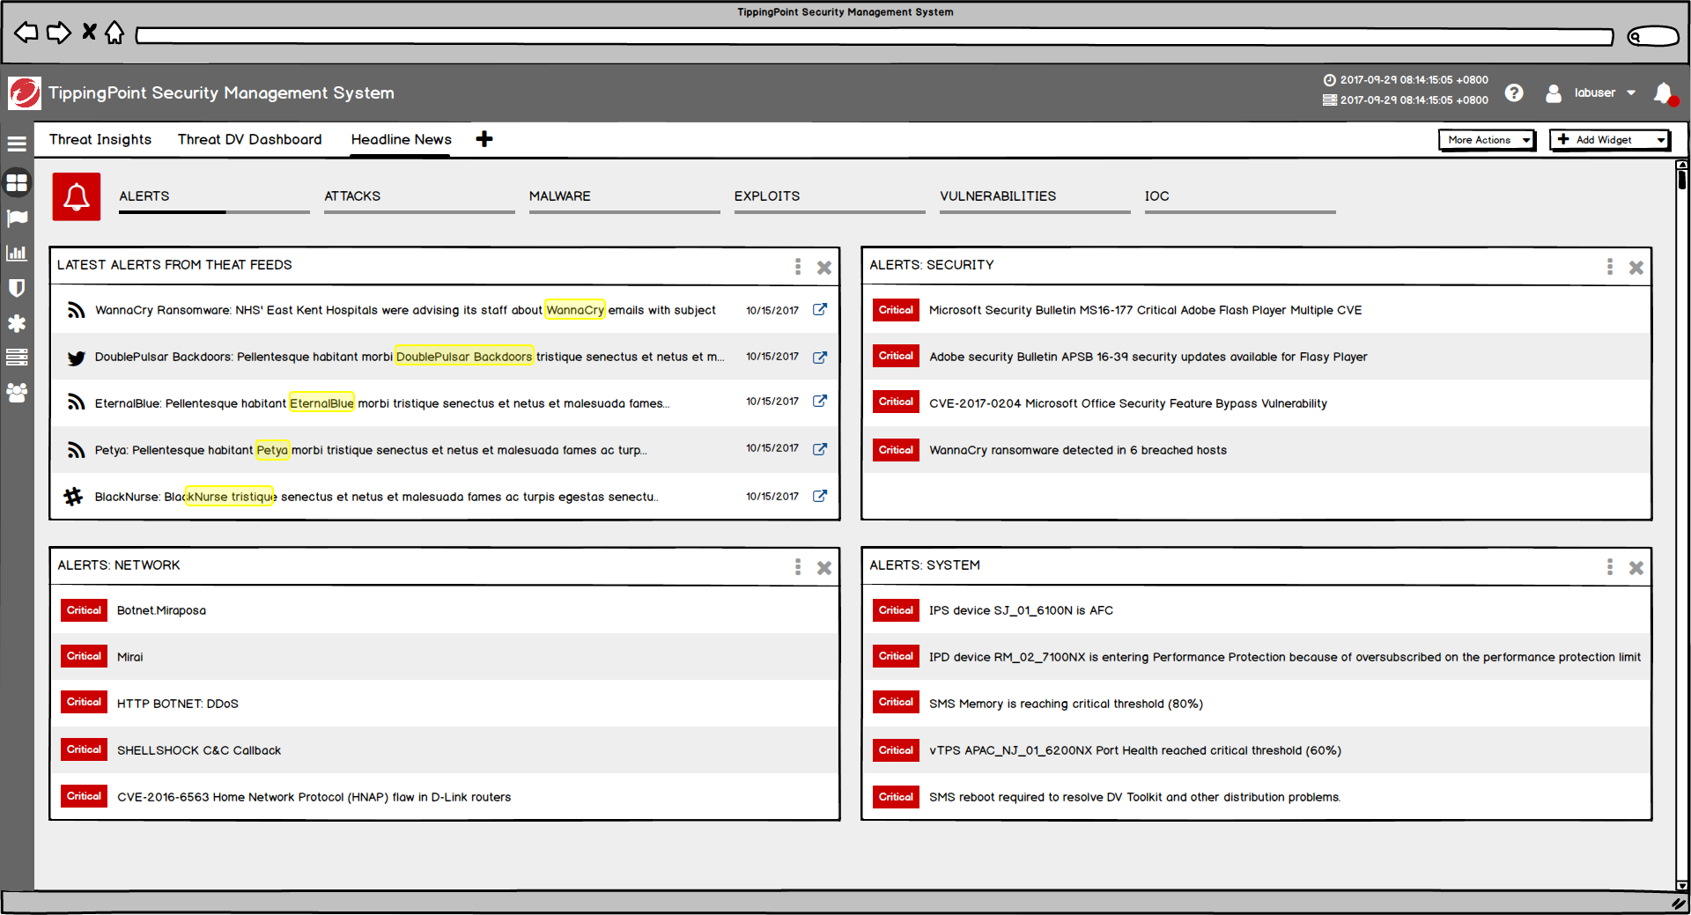This screenshot has height=915, width=1691.
Task: Click bug icon of BlackNurse alert
Action: [74, 497]
